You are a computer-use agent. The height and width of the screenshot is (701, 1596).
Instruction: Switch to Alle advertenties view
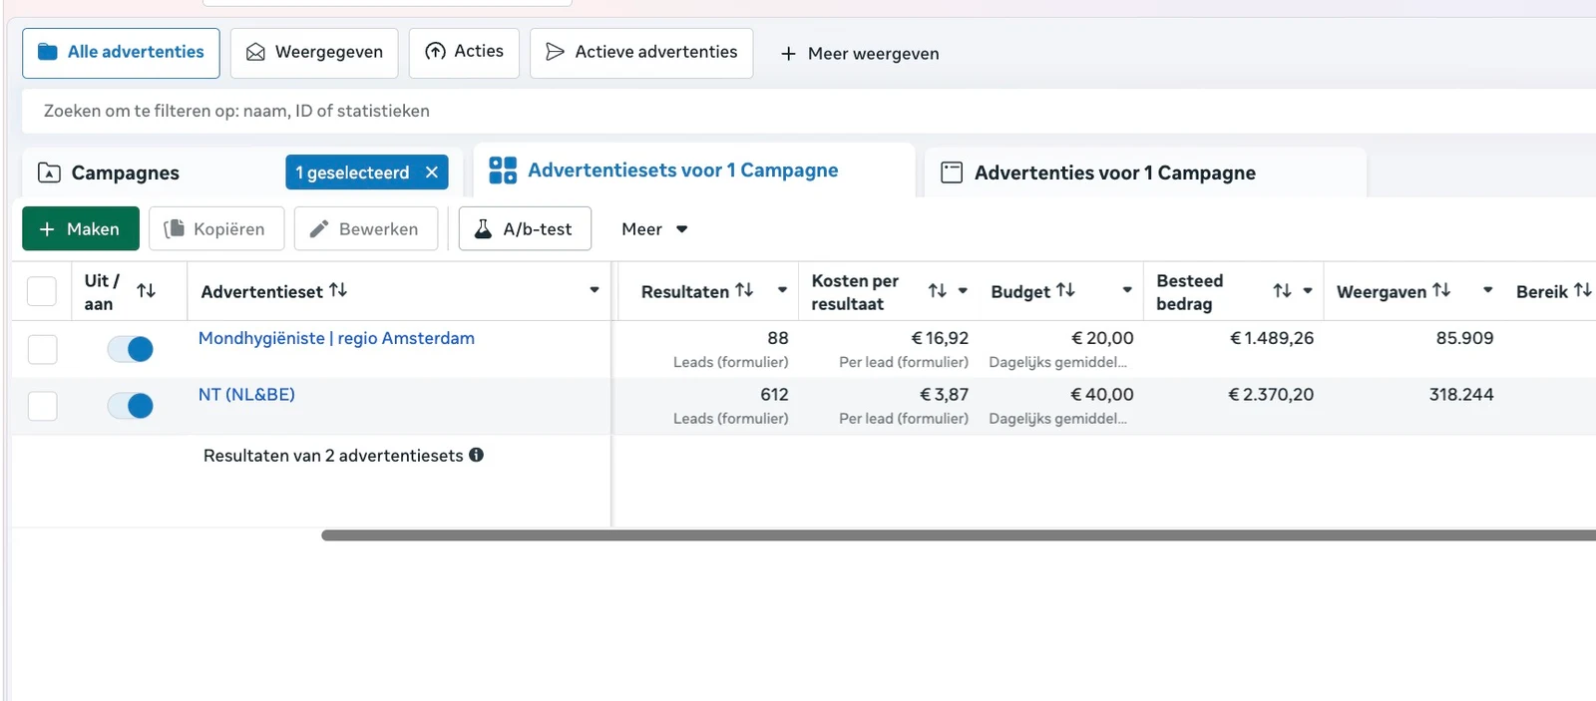pos(121,53)
